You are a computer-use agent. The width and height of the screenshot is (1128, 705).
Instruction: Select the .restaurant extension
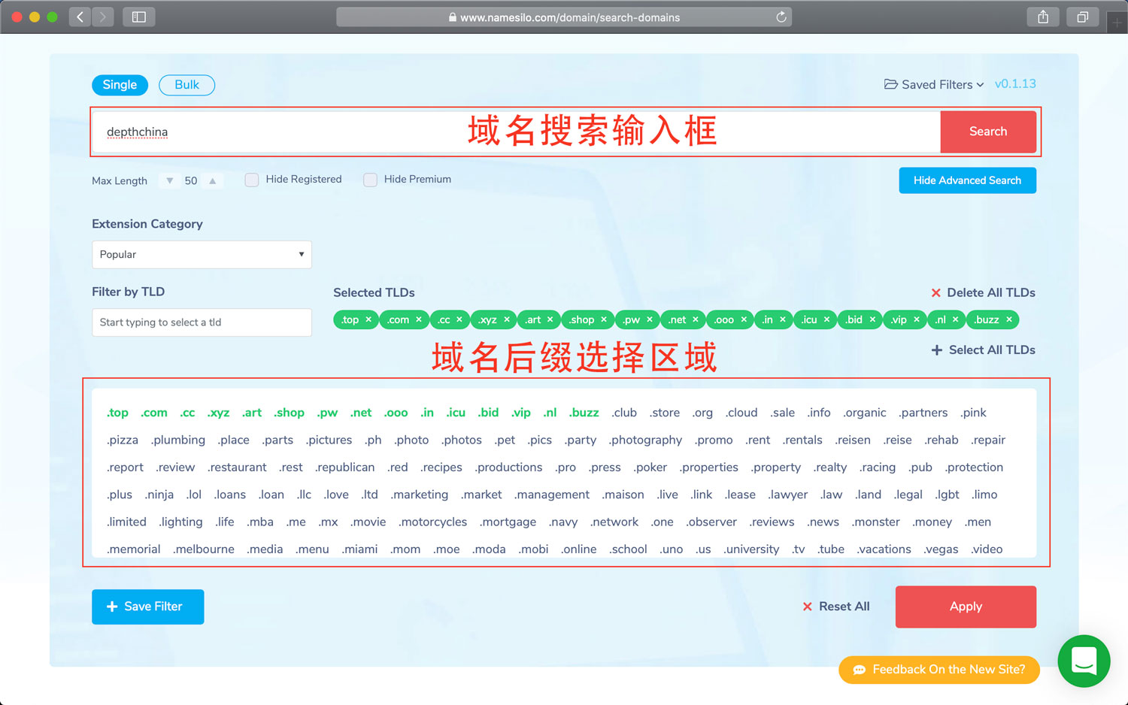pos(237,467)
